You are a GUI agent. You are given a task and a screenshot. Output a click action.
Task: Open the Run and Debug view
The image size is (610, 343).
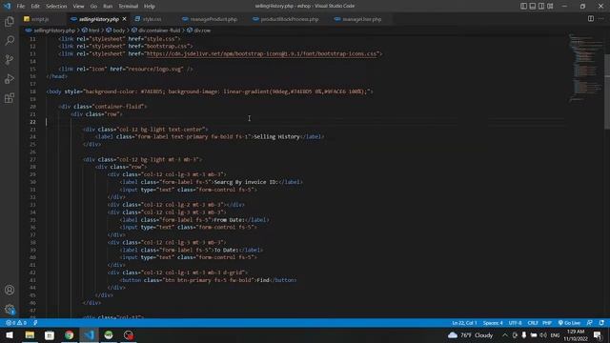tap(10, 78)
